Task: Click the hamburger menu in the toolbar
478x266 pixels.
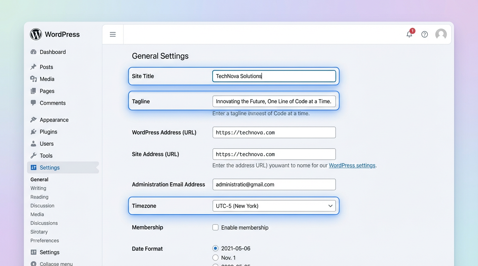Action: click(x=113, y=34)
